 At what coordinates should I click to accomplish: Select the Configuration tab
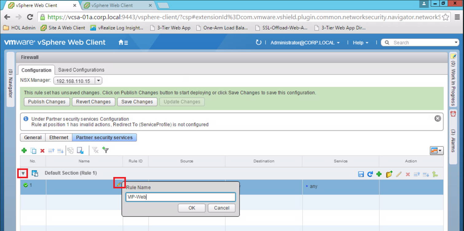point(36,70)
